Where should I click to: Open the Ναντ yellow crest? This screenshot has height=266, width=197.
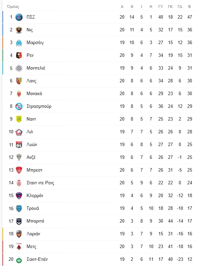(19, 119)
